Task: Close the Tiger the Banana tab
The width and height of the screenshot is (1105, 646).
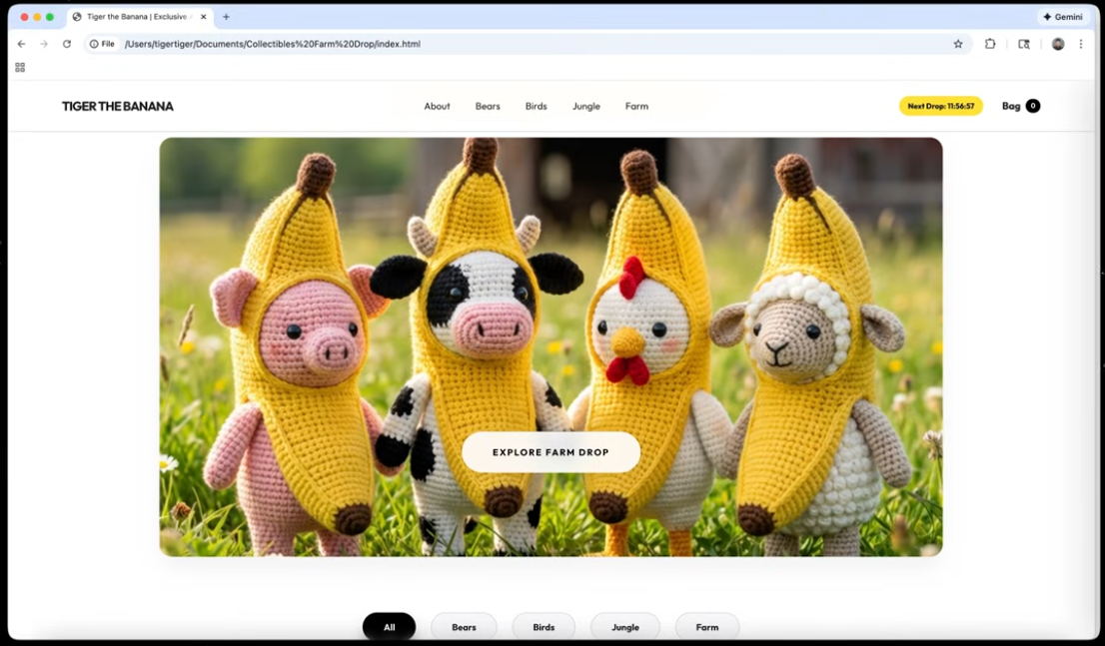Action: (x=204, y=17)
